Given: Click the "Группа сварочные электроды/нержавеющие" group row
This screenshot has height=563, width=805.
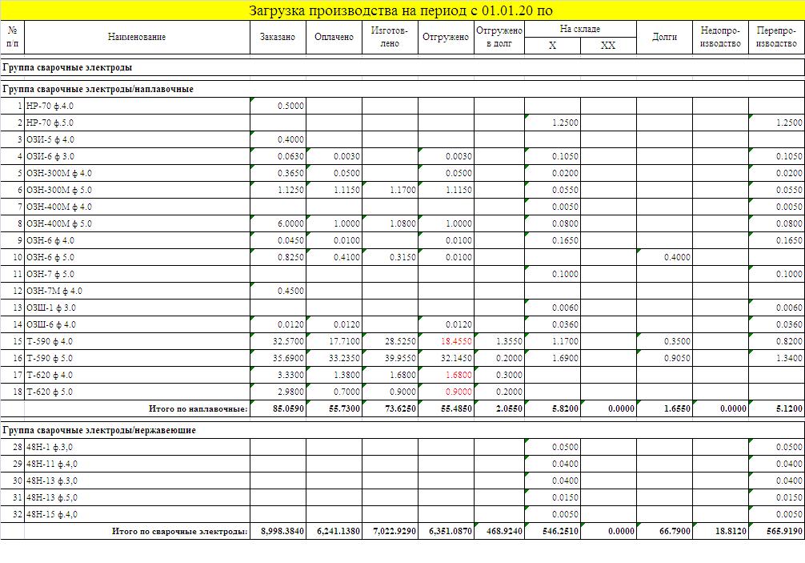Looking at the screenshot, I should [100, 430].
